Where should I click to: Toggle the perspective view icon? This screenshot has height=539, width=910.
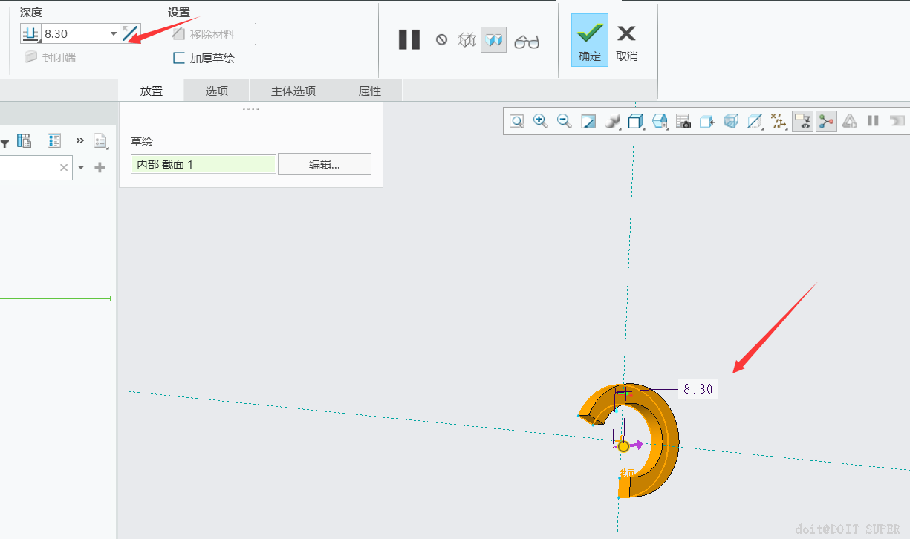pyautogui.click(x=731, y=121)
